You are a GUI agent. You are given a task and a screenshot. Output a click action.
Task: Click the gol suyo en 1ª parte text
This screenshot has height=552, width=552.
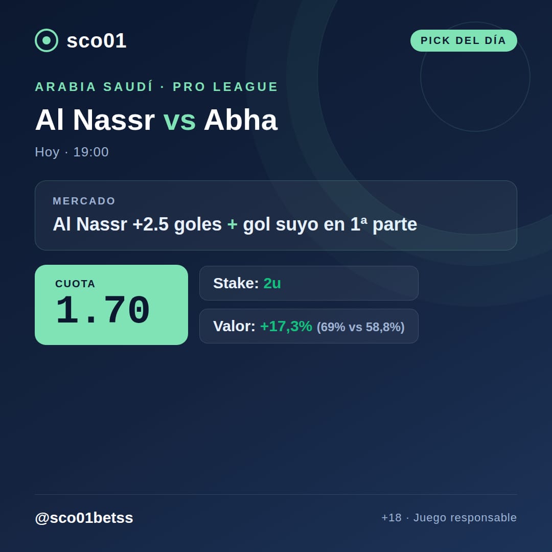pos(330,224)
